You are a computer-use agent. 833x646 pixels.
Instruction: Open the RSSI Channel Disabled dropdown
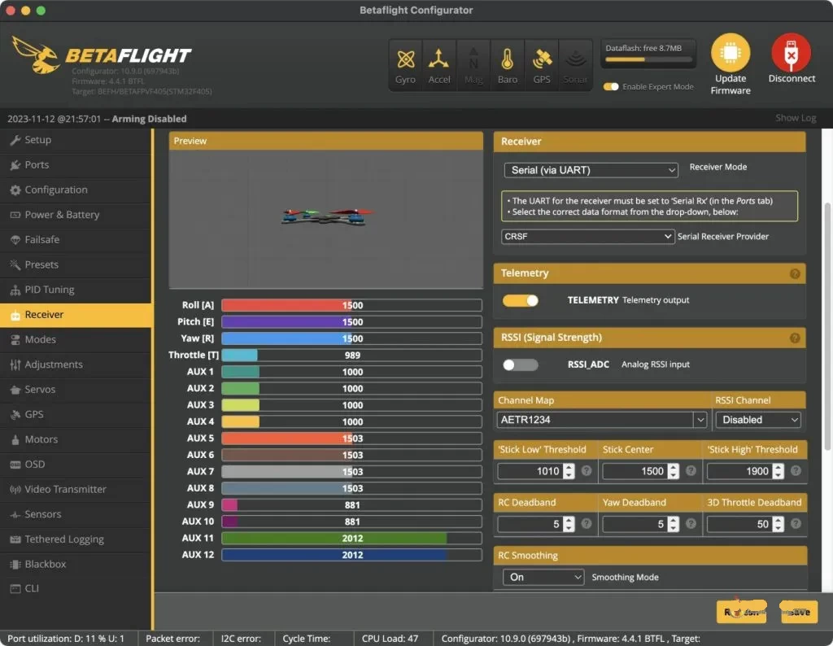pos(759,420)
